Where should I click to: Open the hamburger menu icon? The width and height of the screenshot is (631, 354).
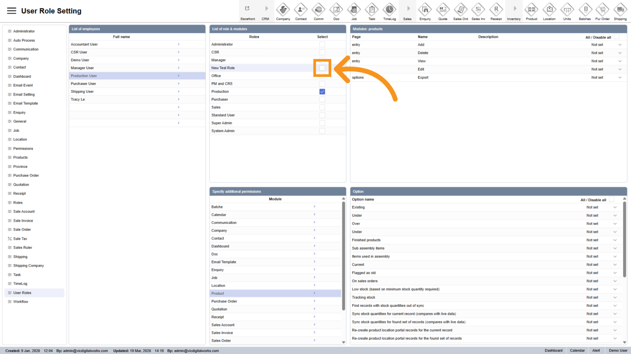(x=12, y=11)
